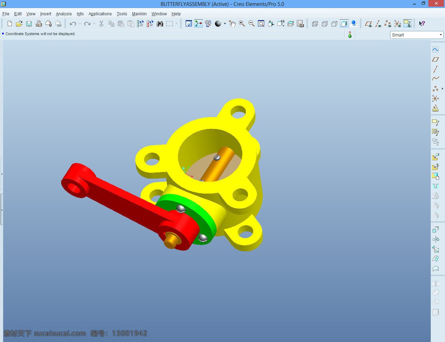The image size is (445, 342).
Task: Toggle datum points display
Action: point(388,24)
